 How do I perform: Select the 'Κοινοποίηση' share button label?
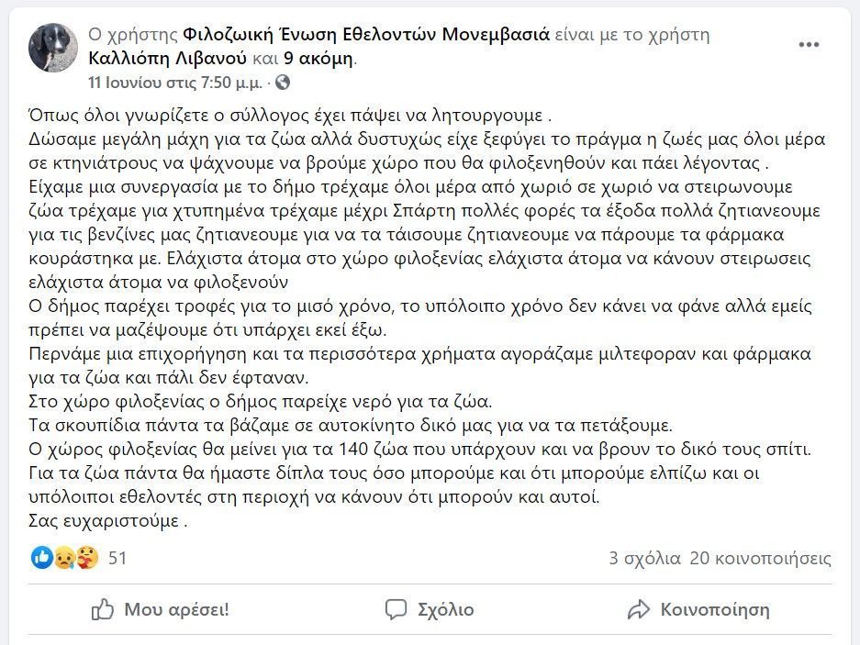(x=715, y=609)
